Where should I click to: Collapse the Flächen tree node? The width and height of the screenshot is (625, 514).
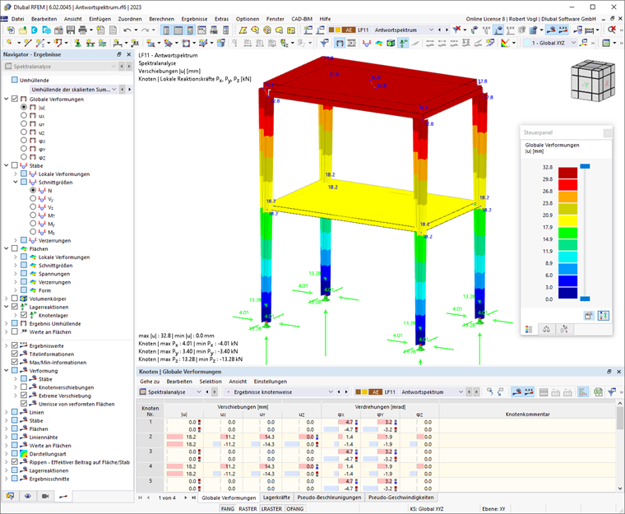(7, 248)
